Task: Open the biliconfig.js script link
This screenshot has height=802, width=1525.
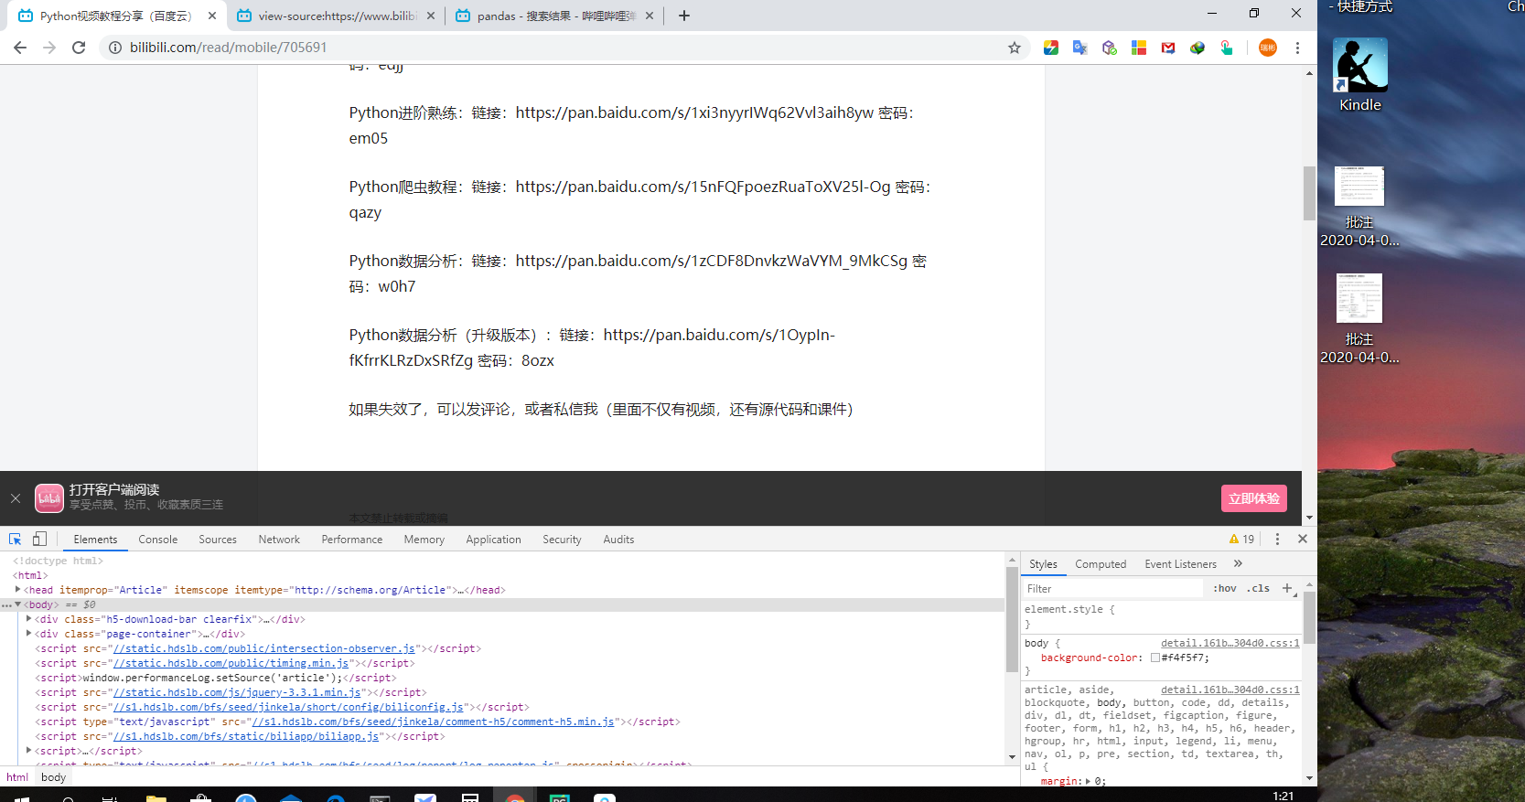Action: [288, 707]
